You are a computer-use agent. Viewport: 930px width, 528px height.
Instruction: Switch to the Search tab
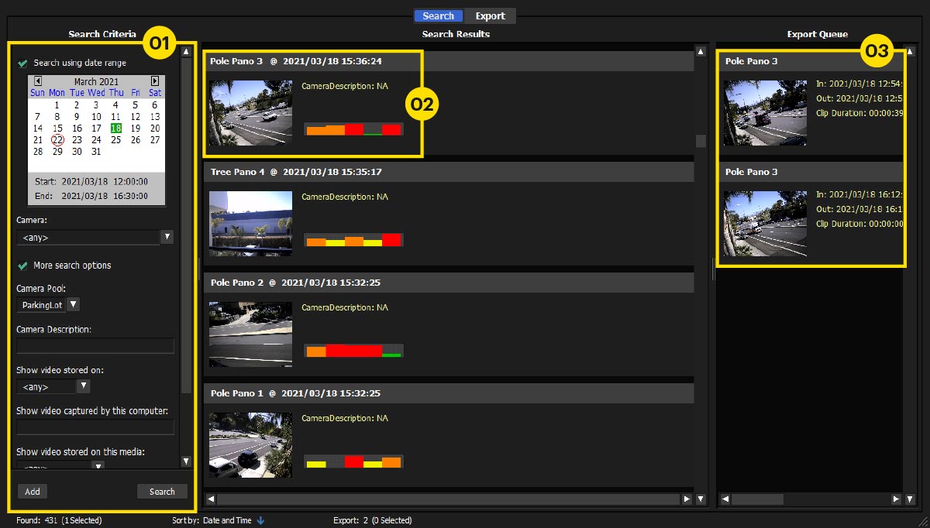(x=438, y=15)
